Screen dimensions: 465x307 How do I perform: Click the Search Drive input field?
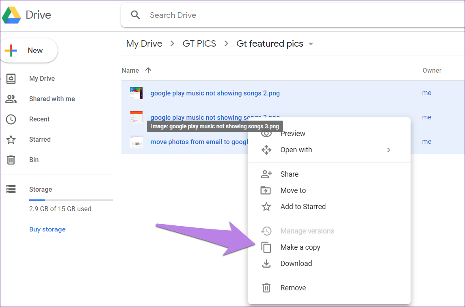[x=203, y=15]
